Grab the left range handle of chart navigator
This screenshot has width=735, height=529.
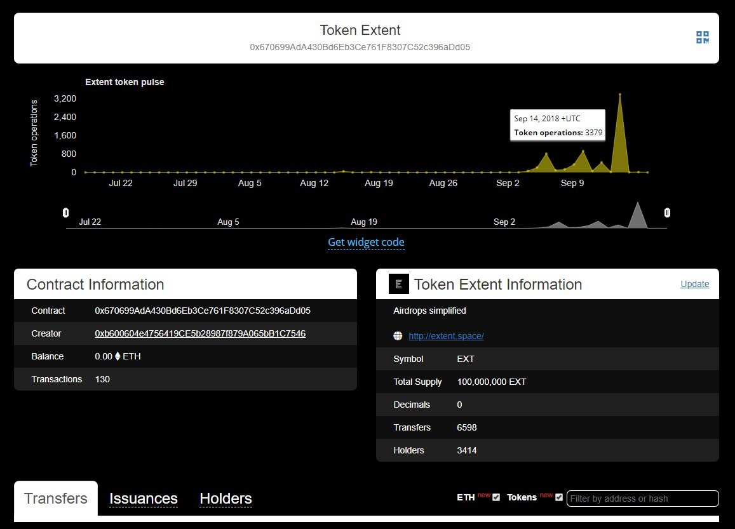[x=65, y=213]
